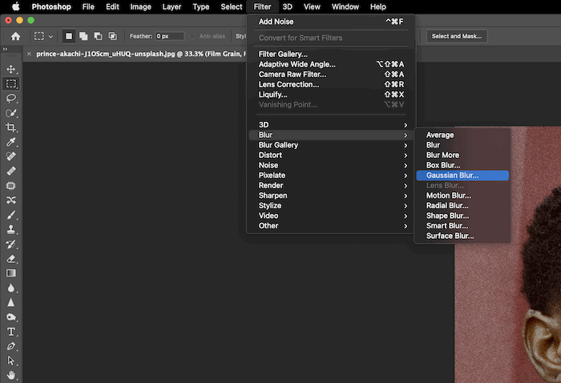The width and height of the screenshot is (561, 383).
Task: Select the Eraser tool
Action: (11, 259)
